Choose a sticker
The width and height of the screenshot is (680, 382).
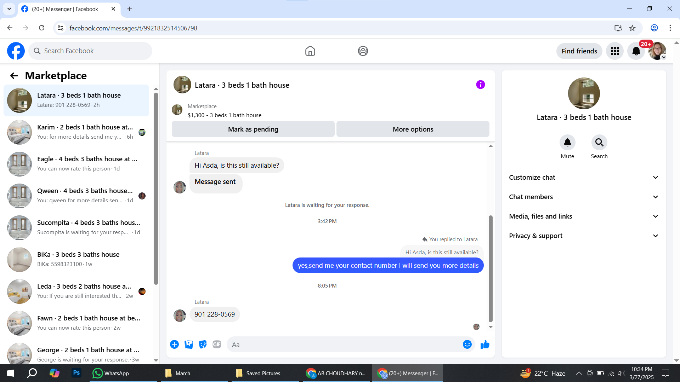click(203, 345)
